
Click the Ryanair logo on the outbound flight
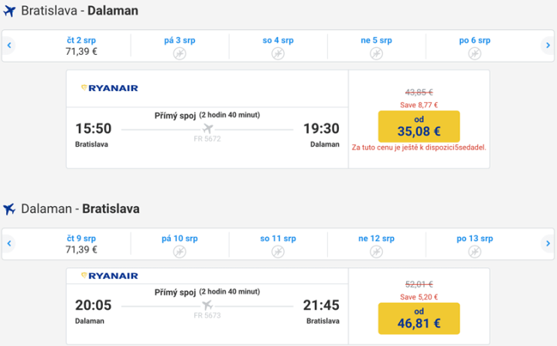[x=109, y=88]
